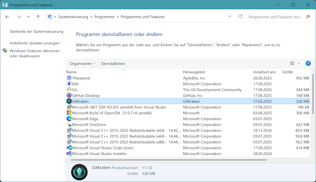Click the 452 MB size cell
Image resolution: width=316 pixels, height=182 pixels.
click(303, 78)
